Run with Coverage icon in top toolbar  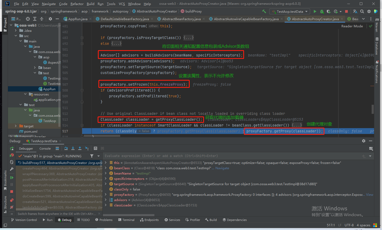[329, 11]
